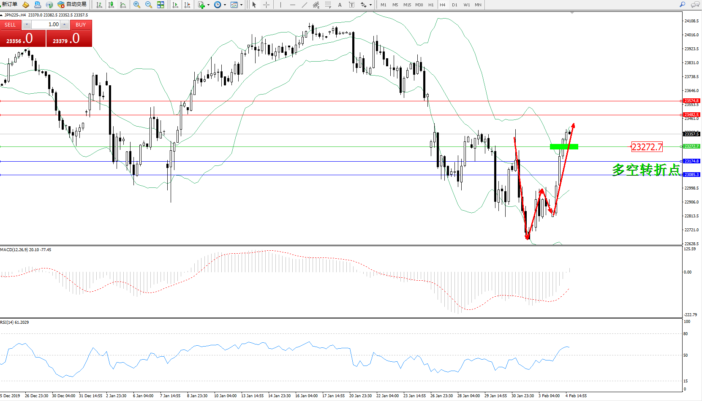The height and width of the screenshot is (401, 702).
Task: Select the horizontal line drawing tool
Action: (292, 5)
